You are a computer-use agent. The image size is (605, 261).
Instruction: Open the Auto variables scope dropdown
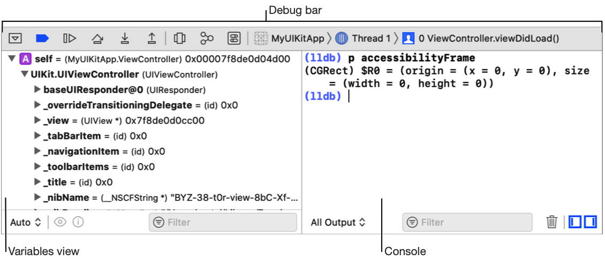coord(26,222)
